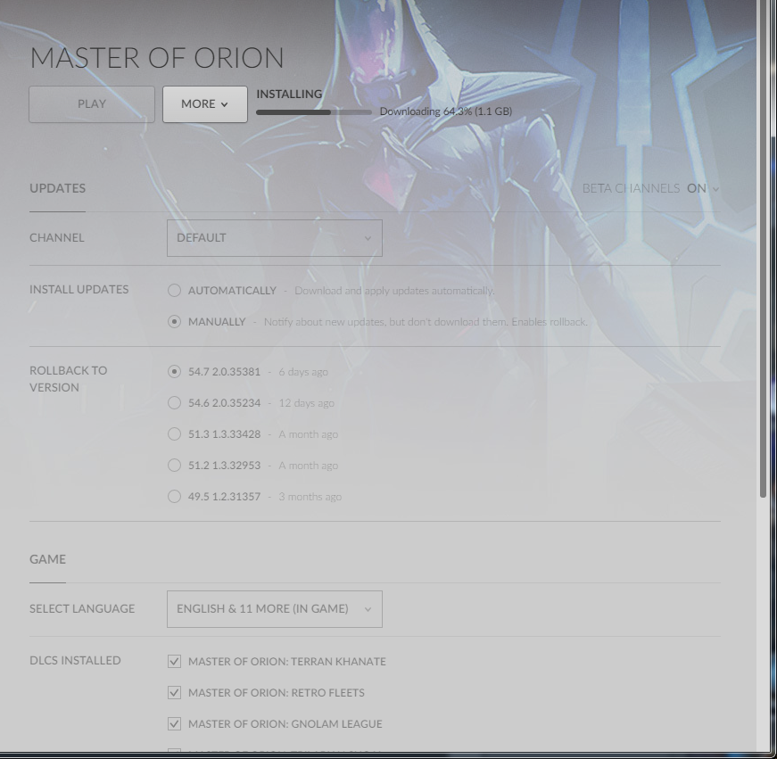Click the greyed-out PLAY button
Viewport: 777px width, 759px height.
[92, 104]
